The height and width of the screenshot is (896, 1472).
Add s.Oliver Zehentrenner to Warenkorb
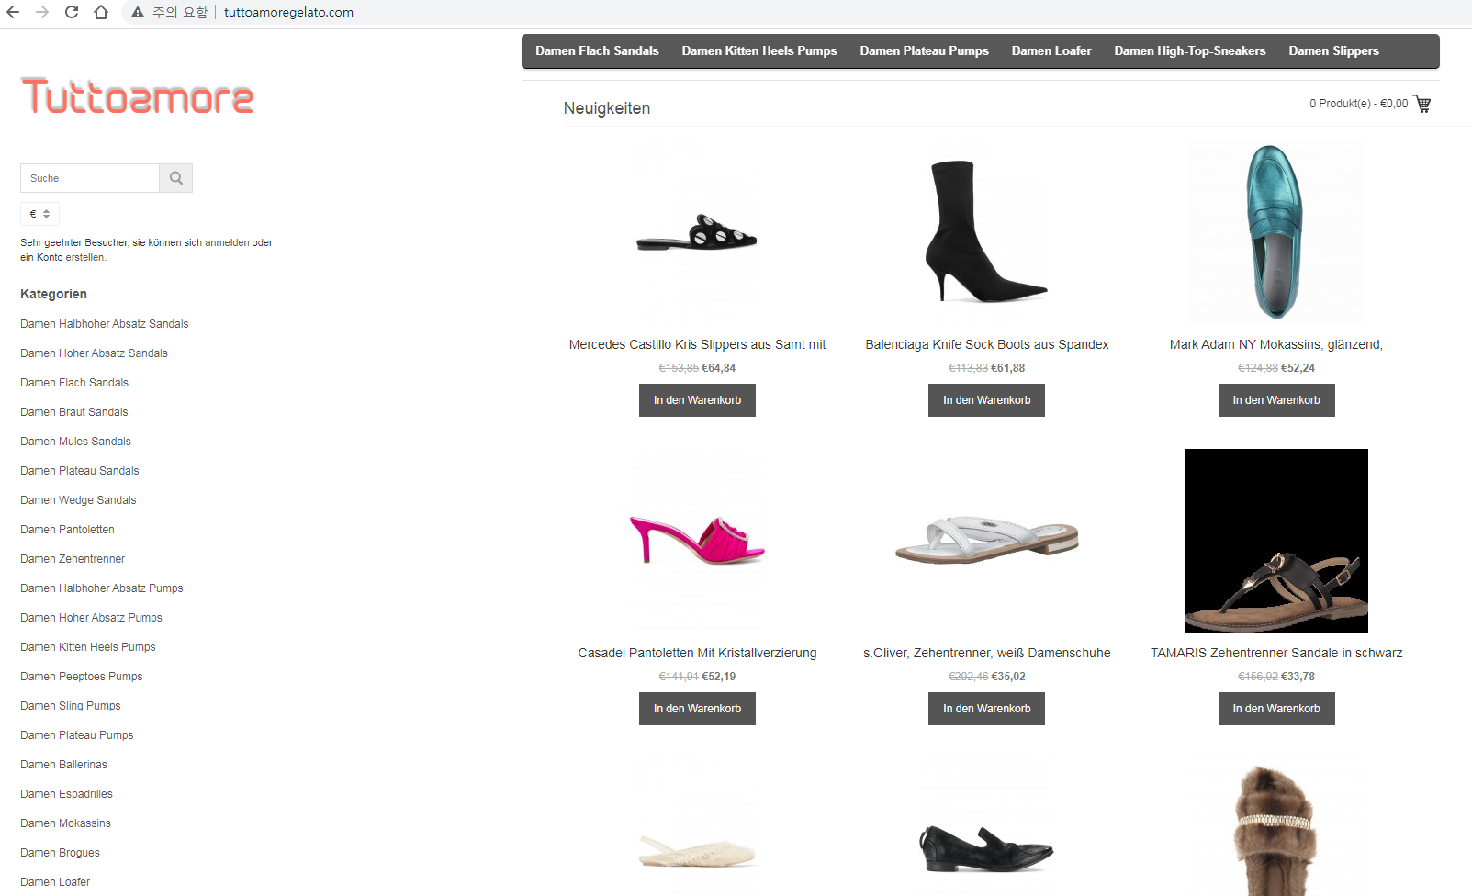pyautogui.click(x=986, y=709)
